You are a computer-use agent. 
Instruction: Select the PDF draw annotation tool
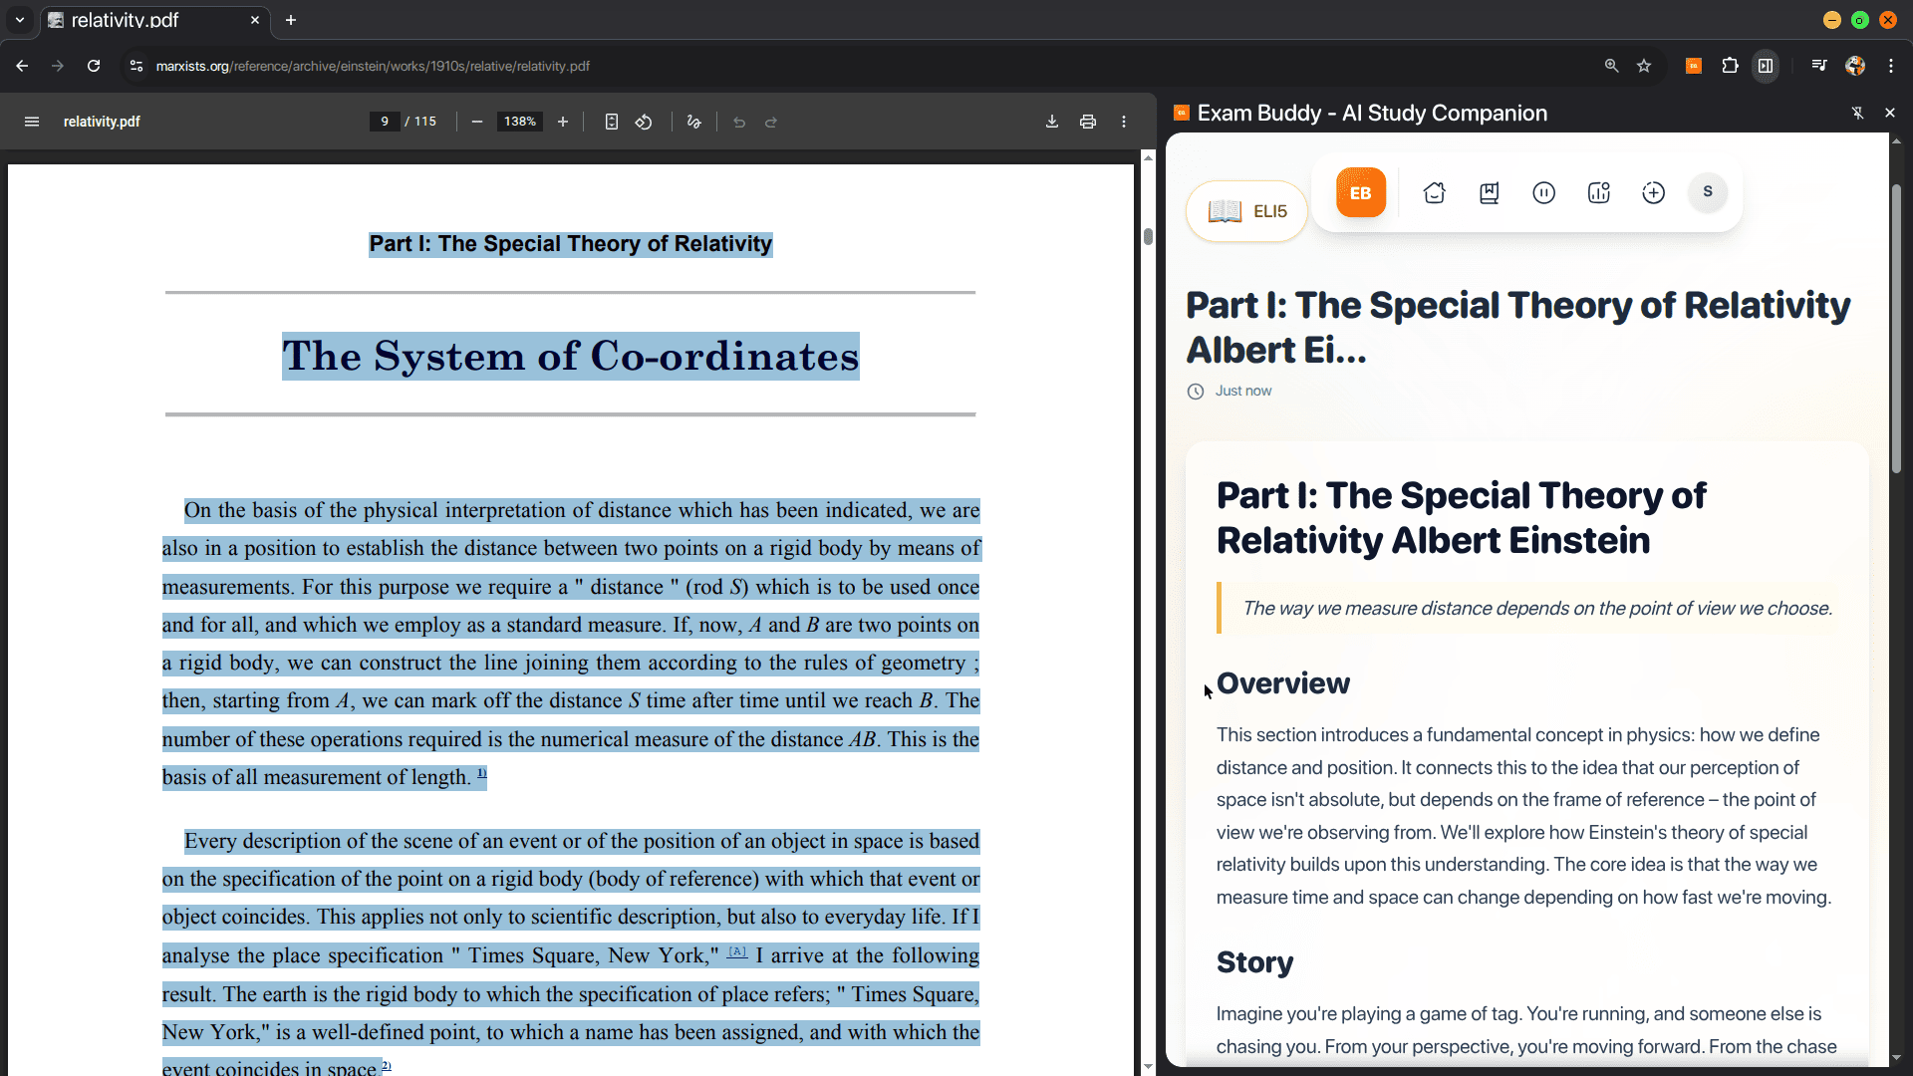coord(694,122)
